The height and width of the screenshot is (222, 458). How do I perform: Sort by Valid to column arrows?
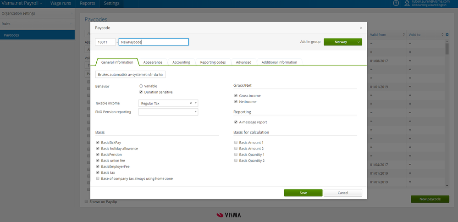pos(442,34)
